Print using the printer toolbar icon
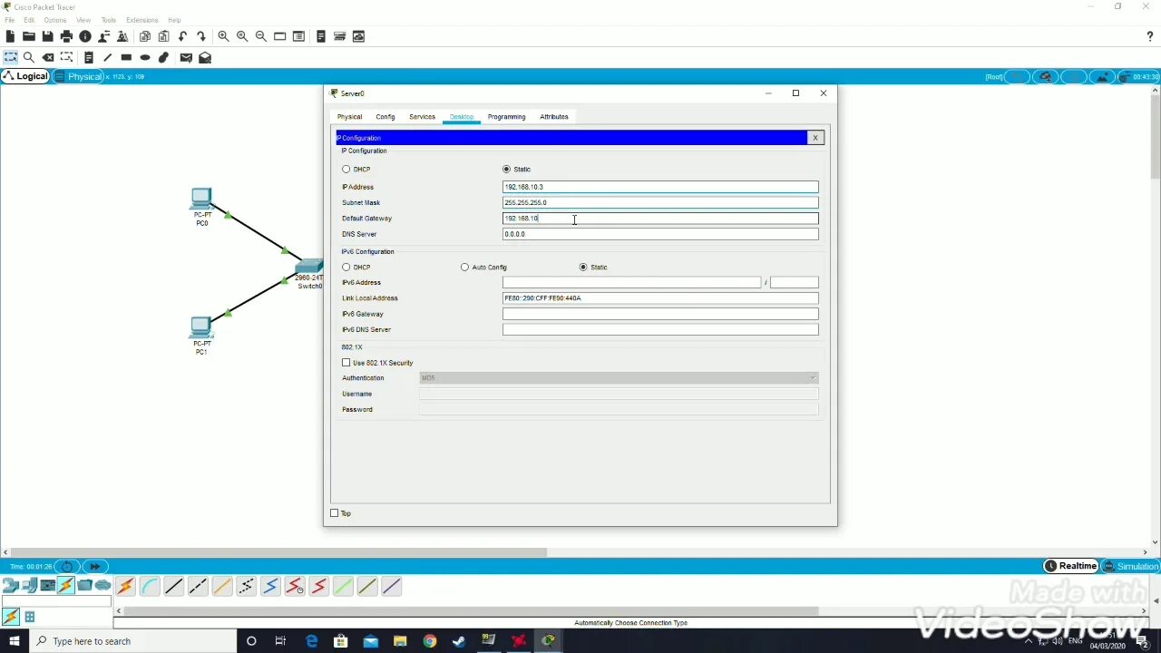 [x=66, y=36]
